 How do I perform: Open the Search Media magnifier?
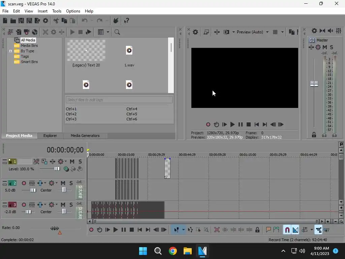pyautogui.click(x=117, y=32)
